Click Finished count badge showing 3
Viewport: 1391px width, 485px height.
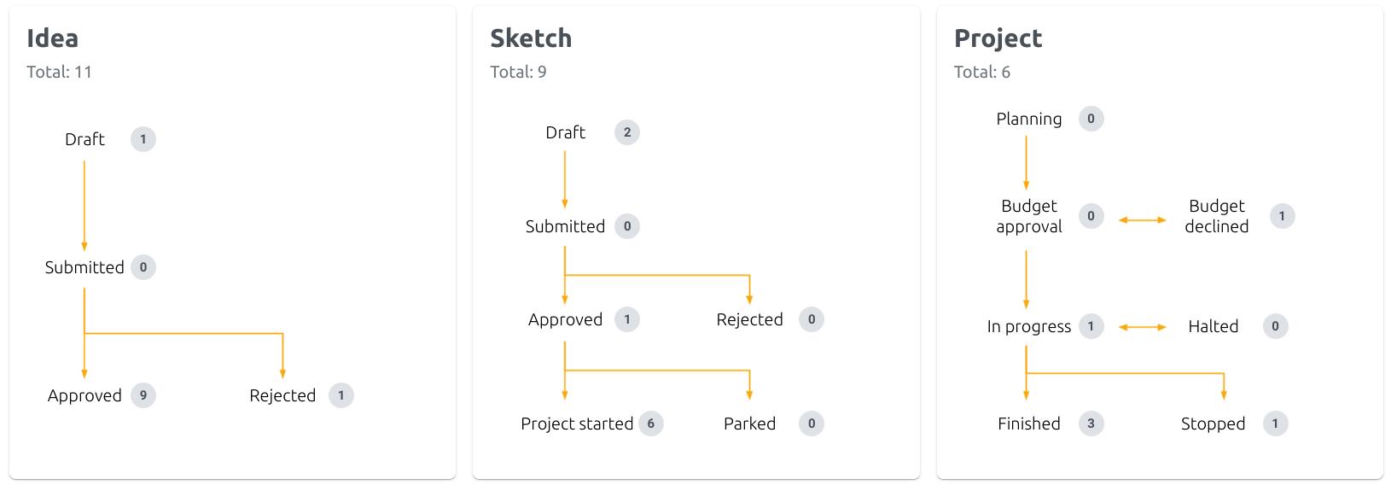point(1091,424)
